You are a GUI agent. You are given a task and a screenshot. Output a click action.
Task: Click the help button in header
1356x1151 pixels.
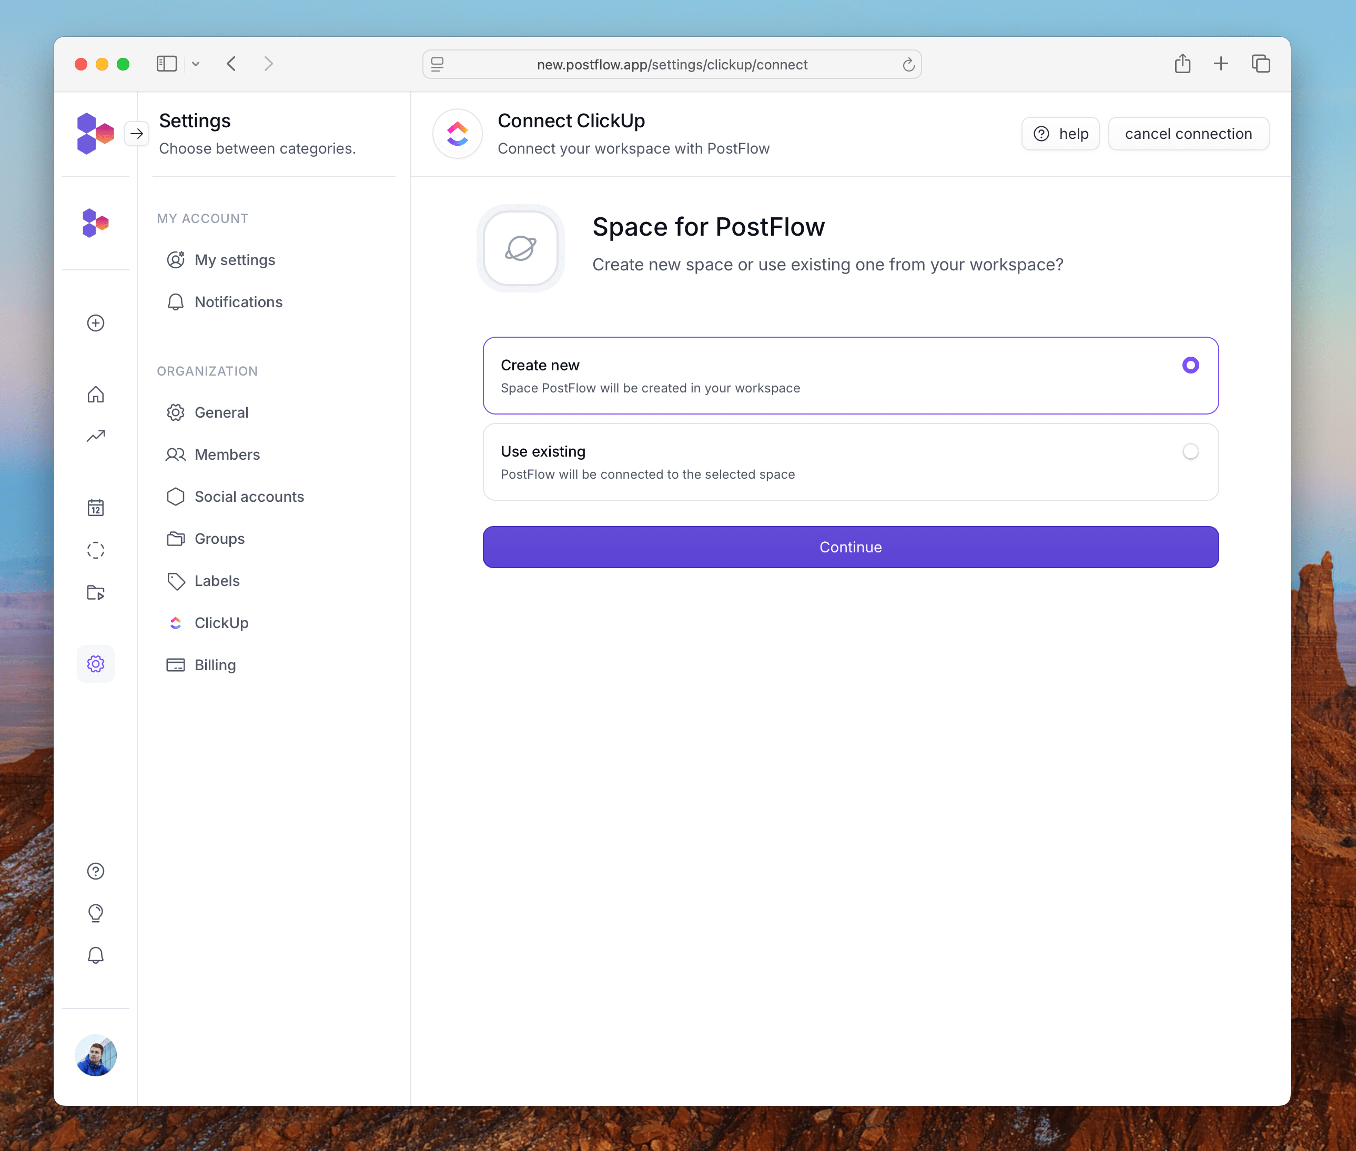[x=1060, y=134]
